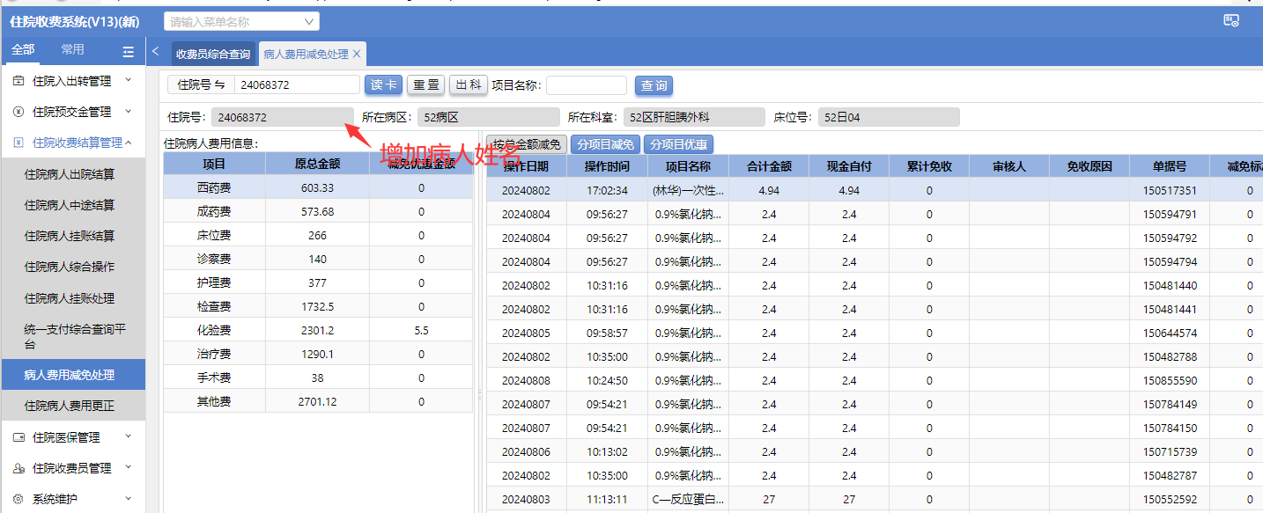Expand 住院医保管理 menu chevron

(x=128, y=436)
